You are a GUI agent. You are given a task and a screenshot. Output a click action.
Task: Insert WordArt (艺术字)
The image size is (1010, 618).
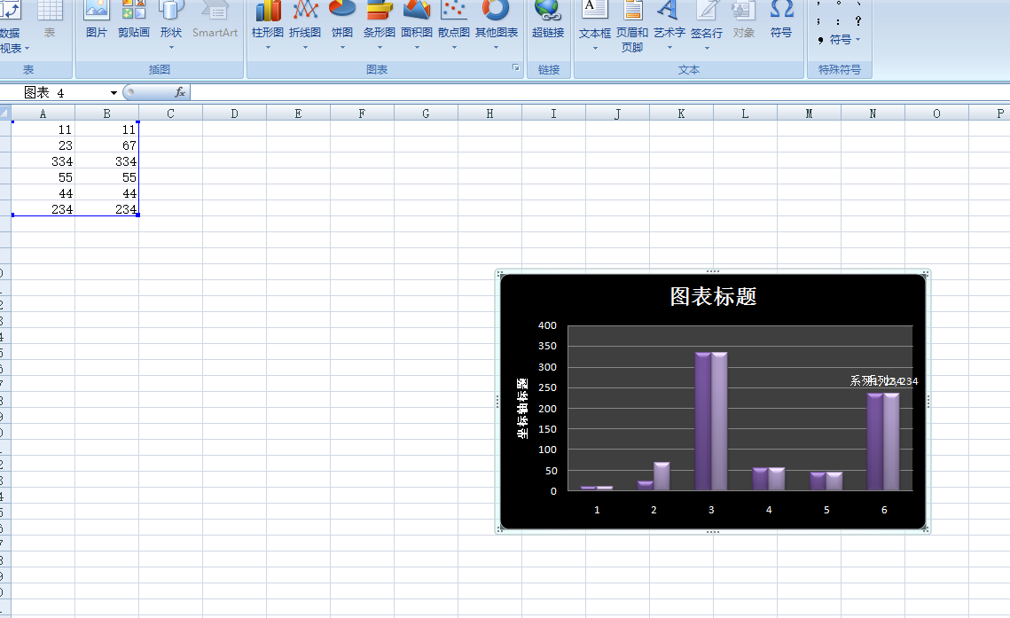pos(669,25)
